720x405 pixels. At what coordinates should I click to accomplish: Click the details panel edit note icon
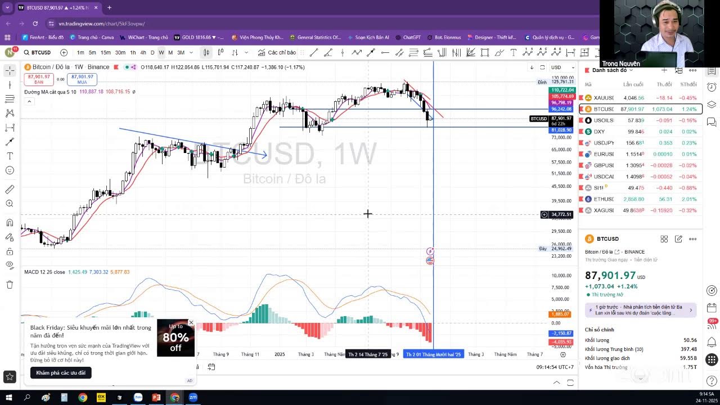pyautogui.click(x=678, y=239)
